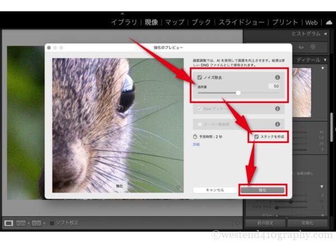This screenshot has height=243, width=336.
Task: Click the info icon beside Raw ディテール
Action: pos(277,109)
